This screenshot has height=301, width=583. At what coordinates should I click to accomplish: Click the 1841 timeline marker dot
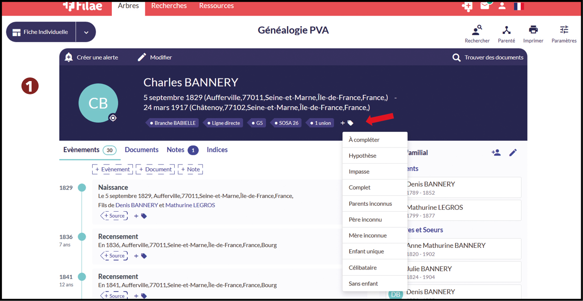click(x=82, y=277)
